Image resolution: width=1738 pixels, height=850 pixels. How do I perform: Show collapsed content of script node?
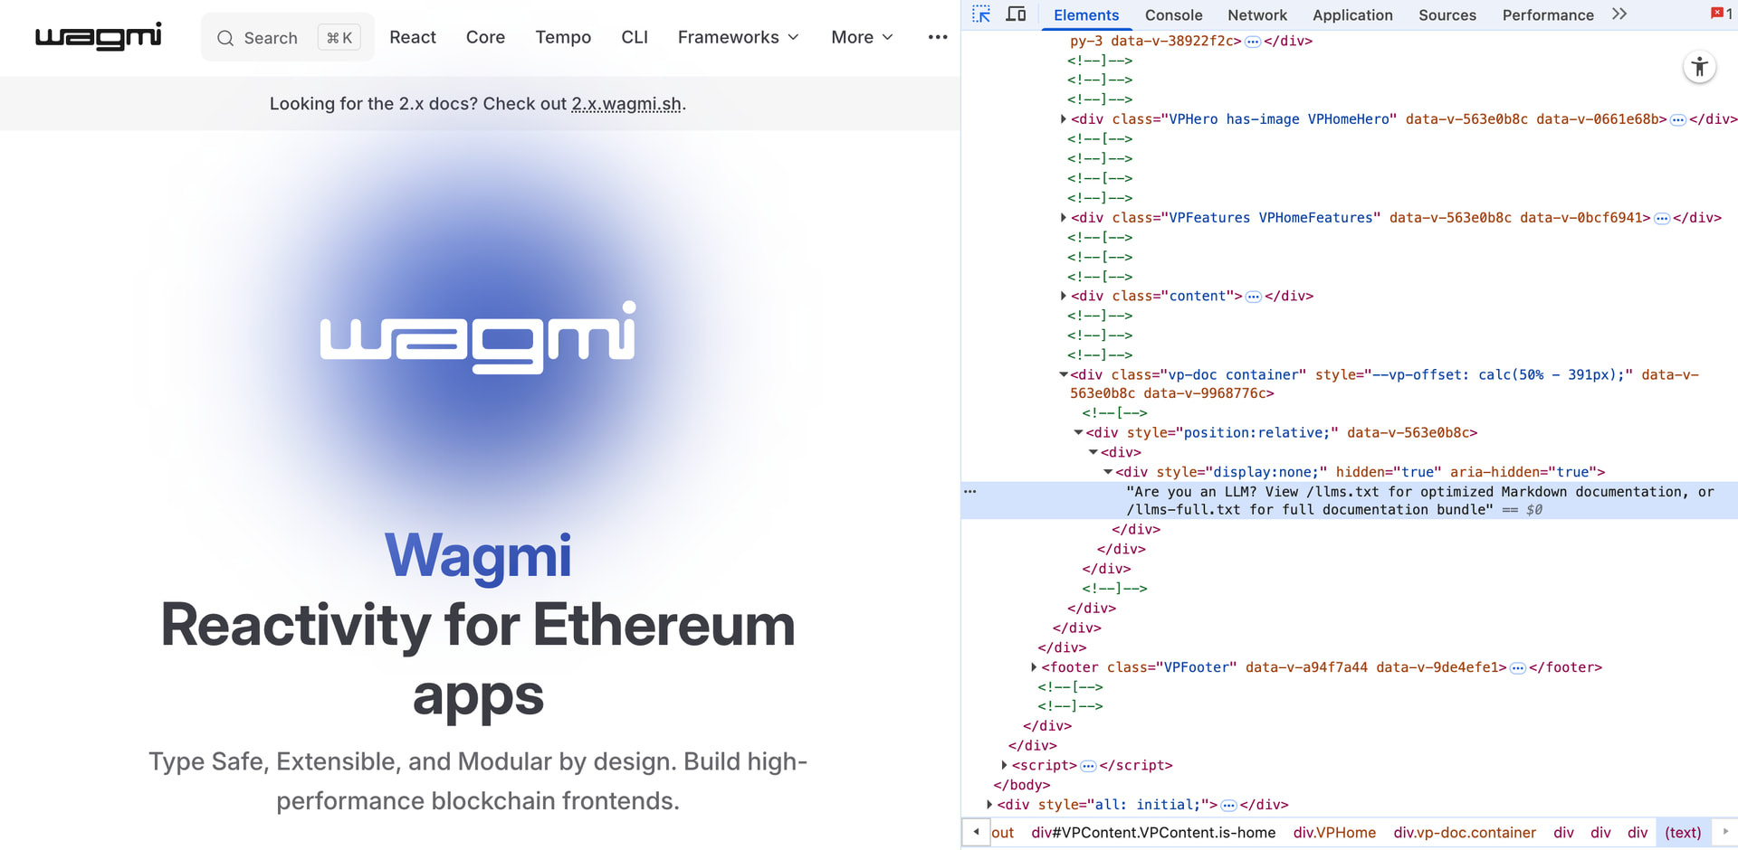pyautogui.click(x=1089, y=767)
